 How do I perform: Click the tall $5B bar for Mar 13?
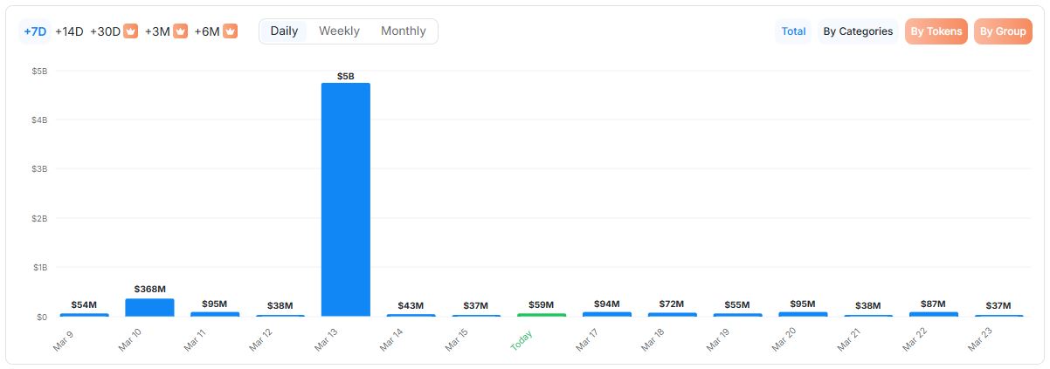click(346, 199)
